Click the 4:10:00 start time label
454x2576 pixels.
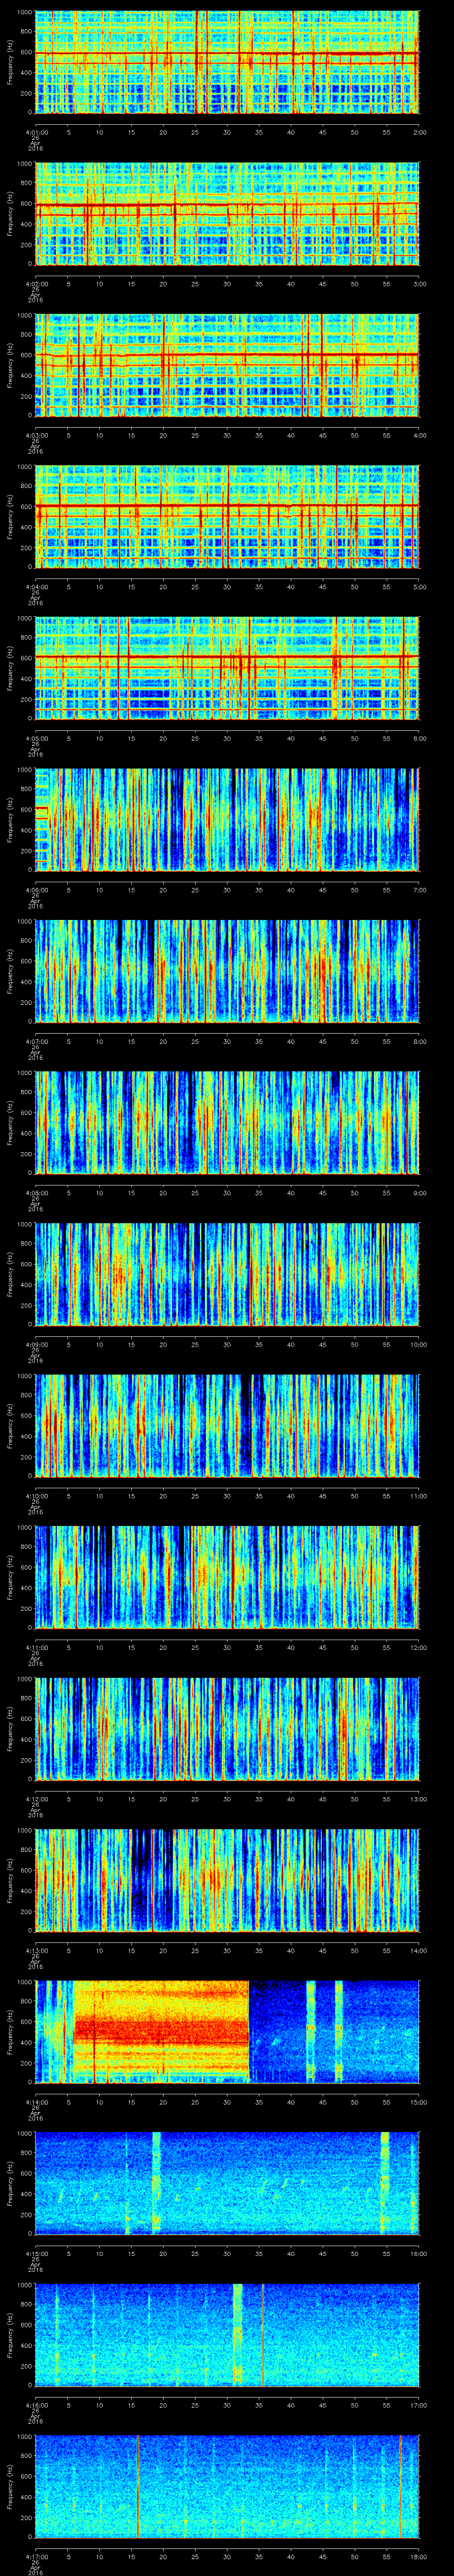click(36, 1495)
